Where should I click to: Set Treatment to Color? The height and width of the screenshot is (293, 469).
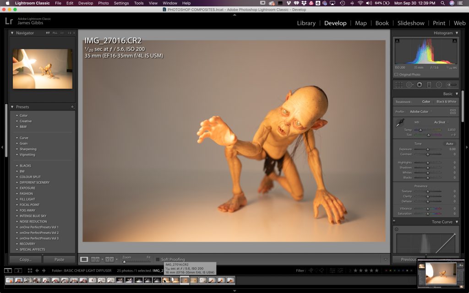(426, 102)
